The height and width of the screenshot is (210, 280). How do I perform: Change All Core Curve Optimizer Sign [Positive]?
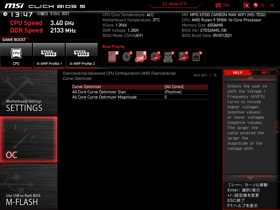(140, 92)
